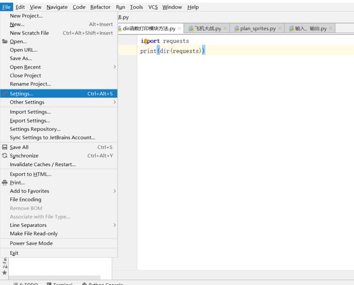Click the Synchronize refresh icon
The width and height of the screenshot is (354, 285).
click(x=5, y=156)
